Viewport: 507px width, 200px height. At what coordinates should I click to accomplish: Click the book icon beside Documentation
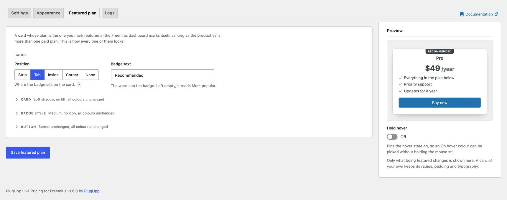click(x=462, y=14)
